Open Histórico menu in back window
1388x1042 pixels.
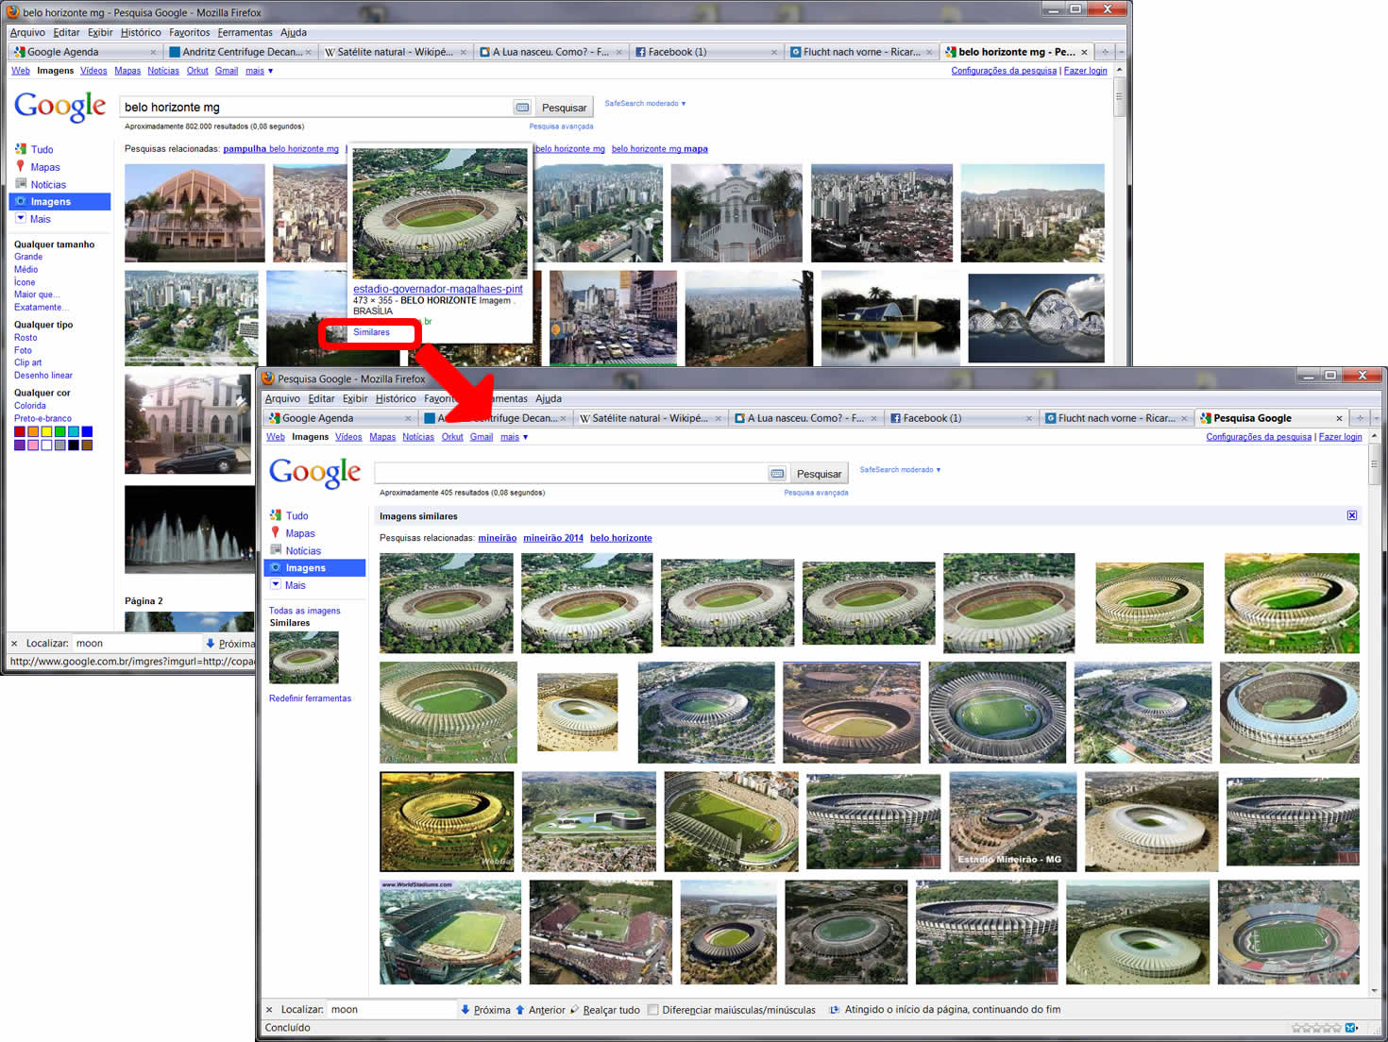click(141, 32)
